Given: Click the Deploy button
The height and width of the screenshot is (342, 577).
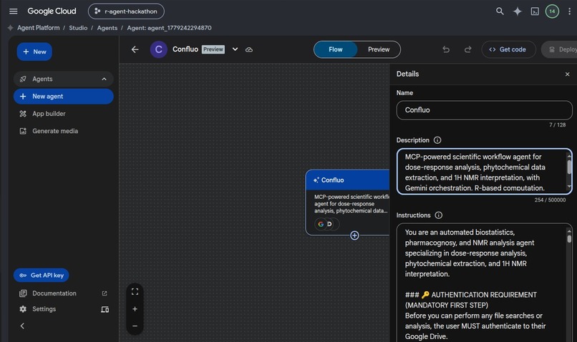Looking at the screenshot, I should pos(559,49).
